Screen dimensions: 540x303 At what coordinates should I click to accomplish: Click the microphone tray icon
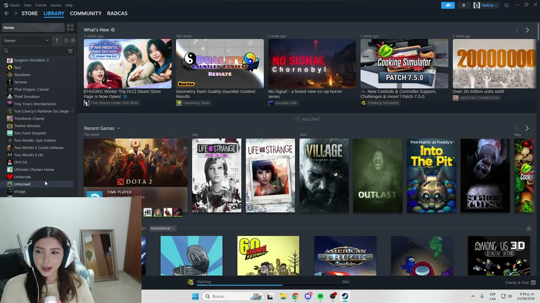point(482,296)
